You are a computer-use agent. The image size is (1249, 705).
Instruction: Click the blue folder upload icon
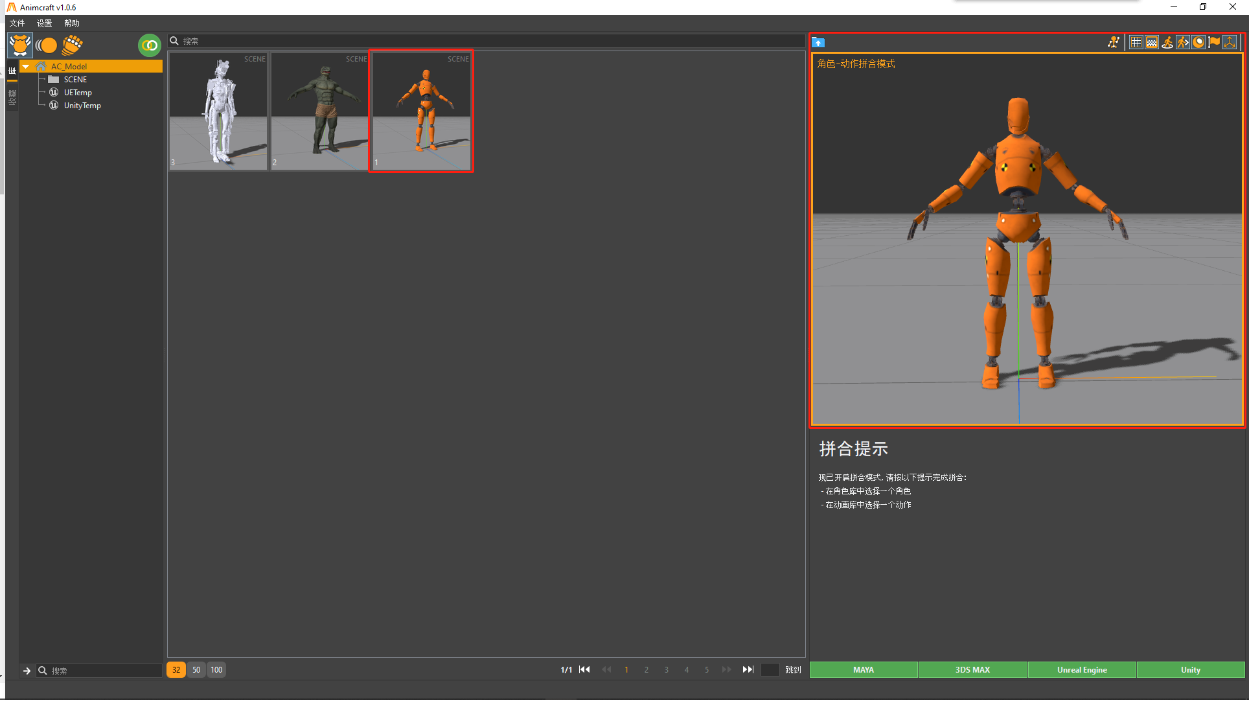coord(818,43)
